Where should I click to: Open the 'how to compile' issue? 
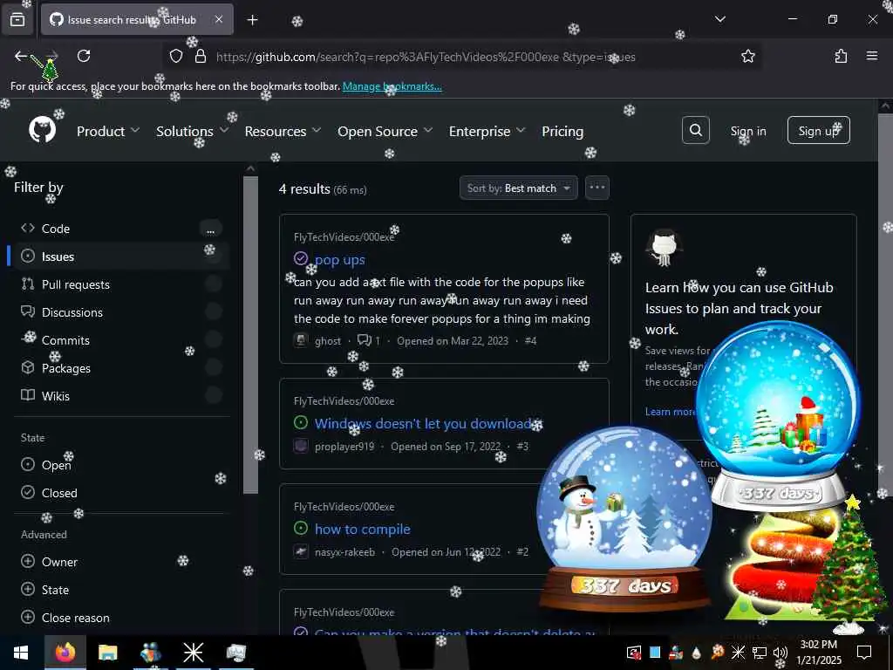pos(362,529)
